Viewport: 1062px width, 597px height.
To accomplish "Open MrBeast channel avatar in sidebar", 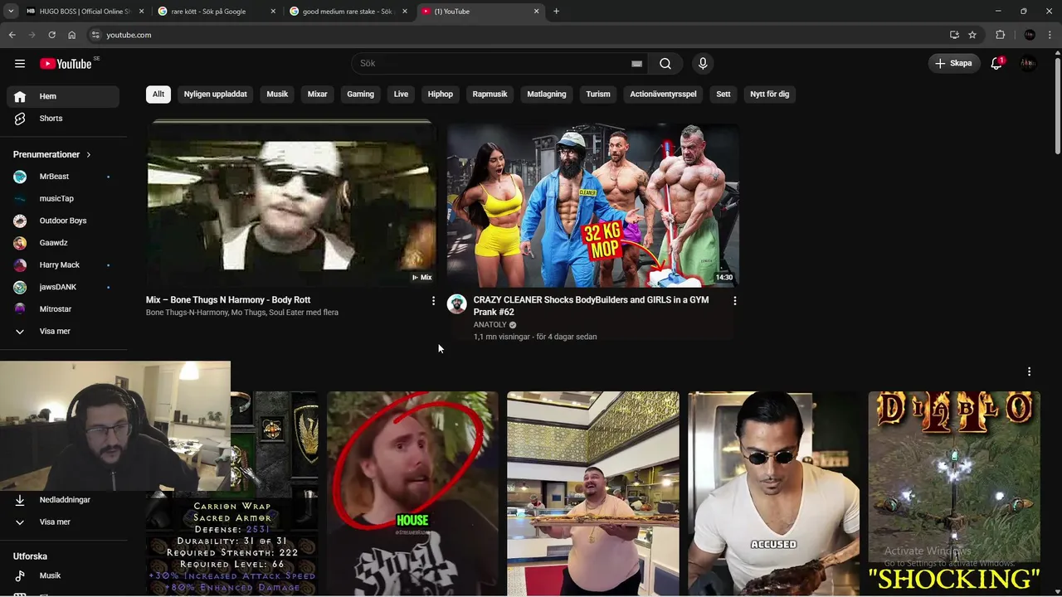I will pos(20,177).
